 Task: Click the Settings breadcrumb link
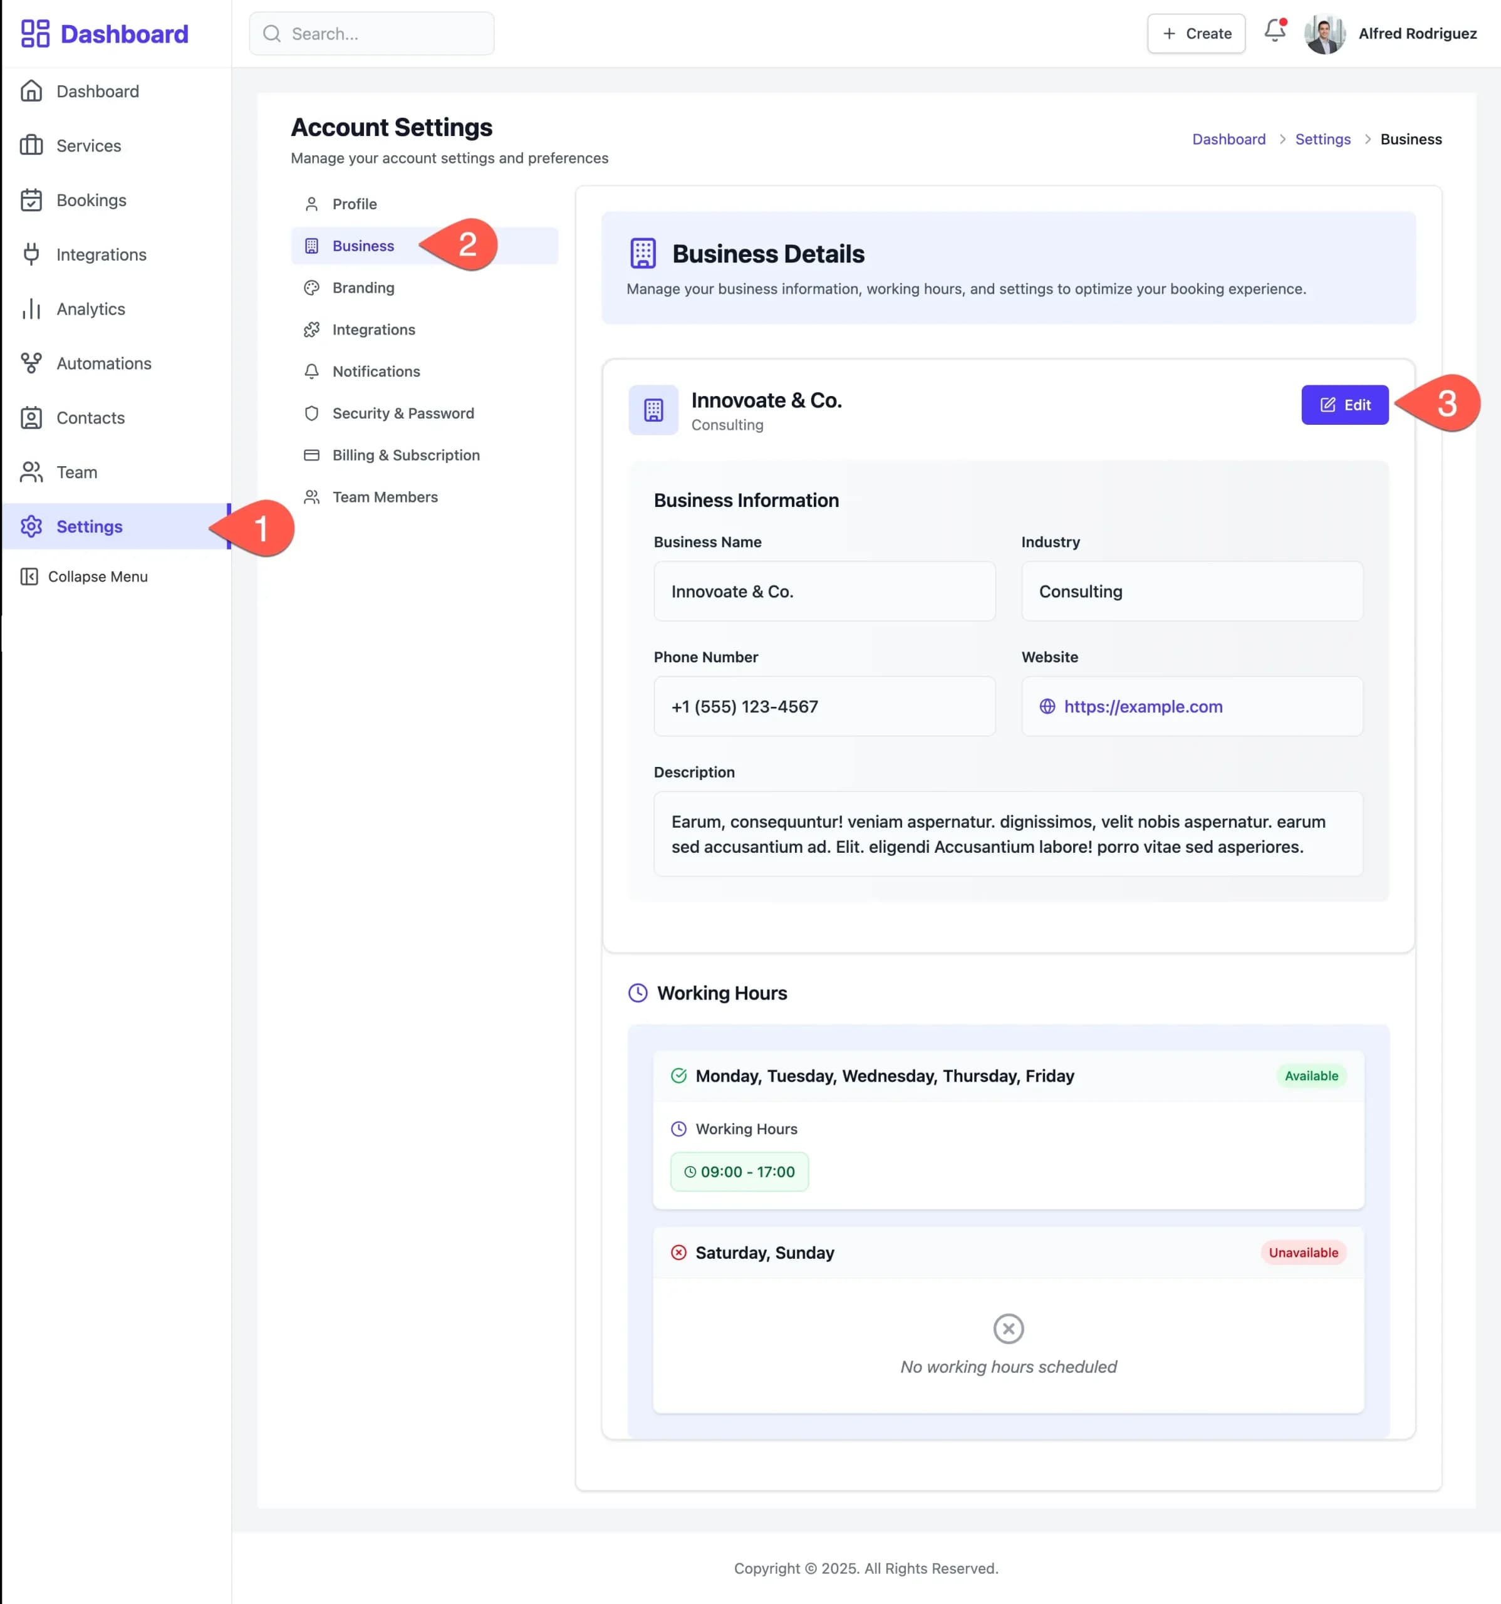click(x=1322, y=140)
